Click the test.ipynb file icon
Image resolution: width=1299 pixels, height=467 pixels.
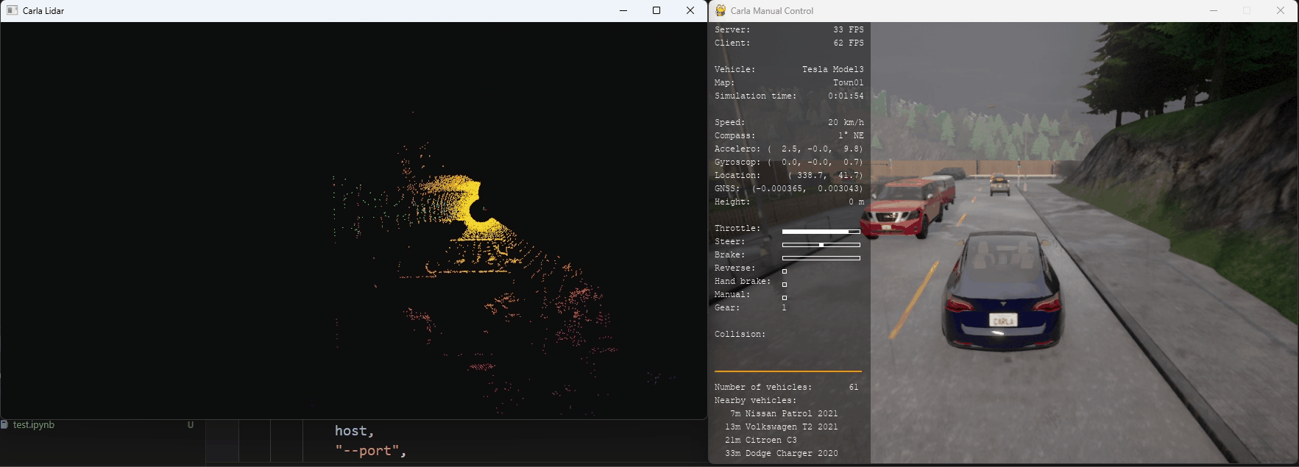(x=5, y=425)
